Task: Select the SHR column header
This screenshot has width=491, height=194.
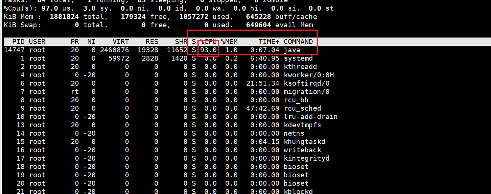Action: (181, 42)
